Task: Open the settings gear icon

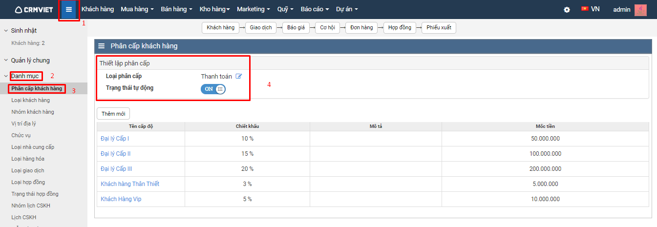Action: tap(567, 9)
